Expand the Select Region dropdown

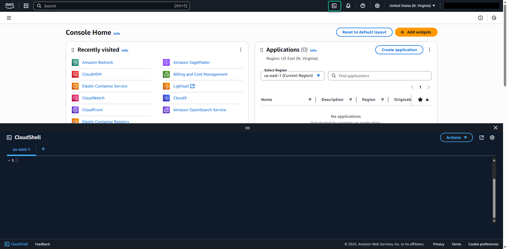(x=292, y=76)
